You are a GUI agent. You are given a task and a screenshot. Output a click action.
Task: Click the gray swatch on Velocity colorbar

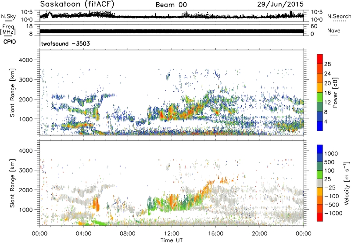[320, 183]
